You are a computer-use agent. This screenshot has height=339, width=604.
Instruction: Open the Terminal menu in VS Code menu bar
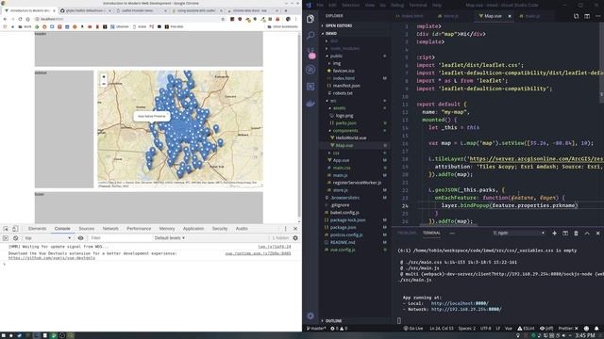point(417,5)
